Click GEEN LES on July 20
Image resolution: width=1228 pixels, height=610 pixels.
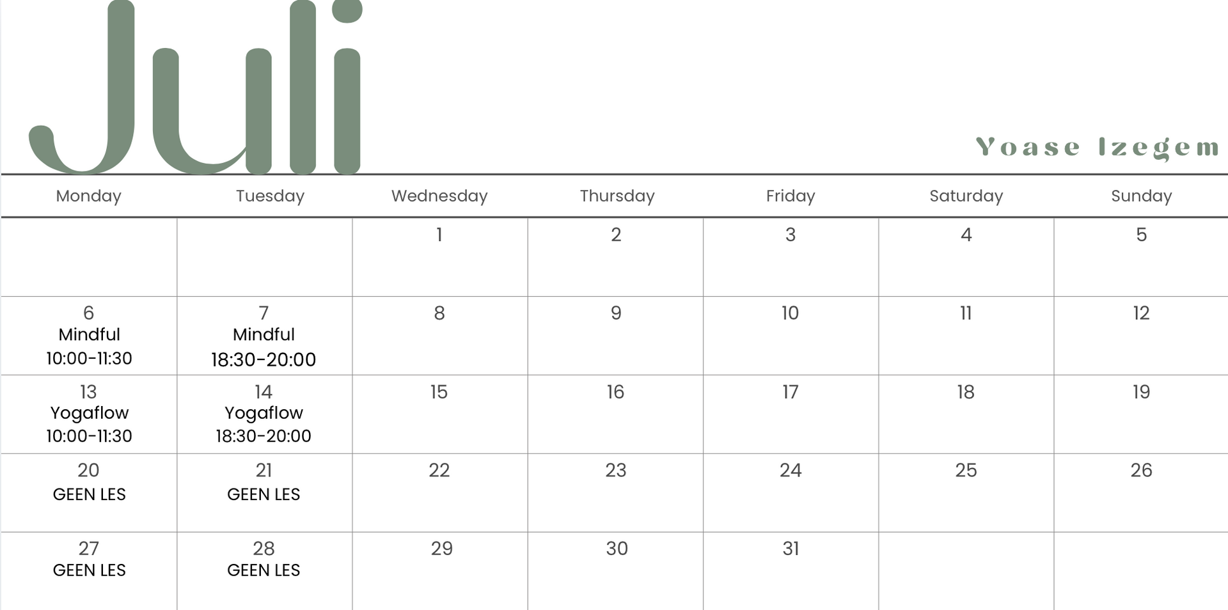[x=89, y=494]
